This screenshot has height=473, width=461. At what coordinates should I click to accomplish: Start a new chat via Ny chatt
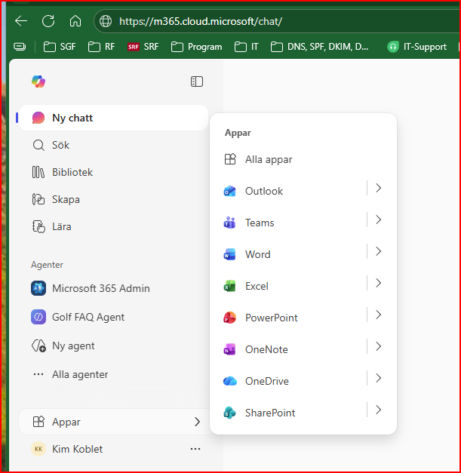(x=113, y=118)
